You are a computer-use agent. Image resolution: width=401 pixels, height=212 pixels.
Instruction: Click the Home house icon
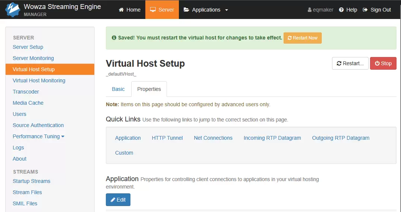pos(121,10)
